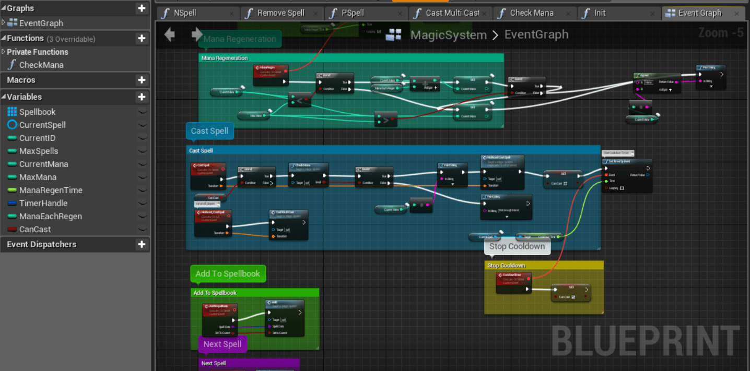The height and width of the screenshot is (371, 750).
Task: Toggle the eye visibility for CurrentMana variable
Action: (142, 164)
